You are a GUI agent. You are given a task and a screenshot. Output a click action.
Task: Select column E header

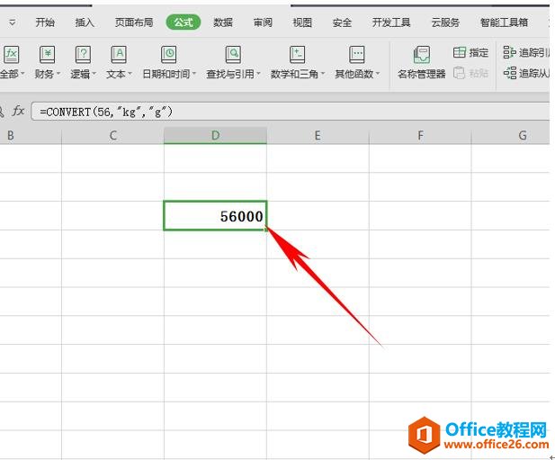318,135
